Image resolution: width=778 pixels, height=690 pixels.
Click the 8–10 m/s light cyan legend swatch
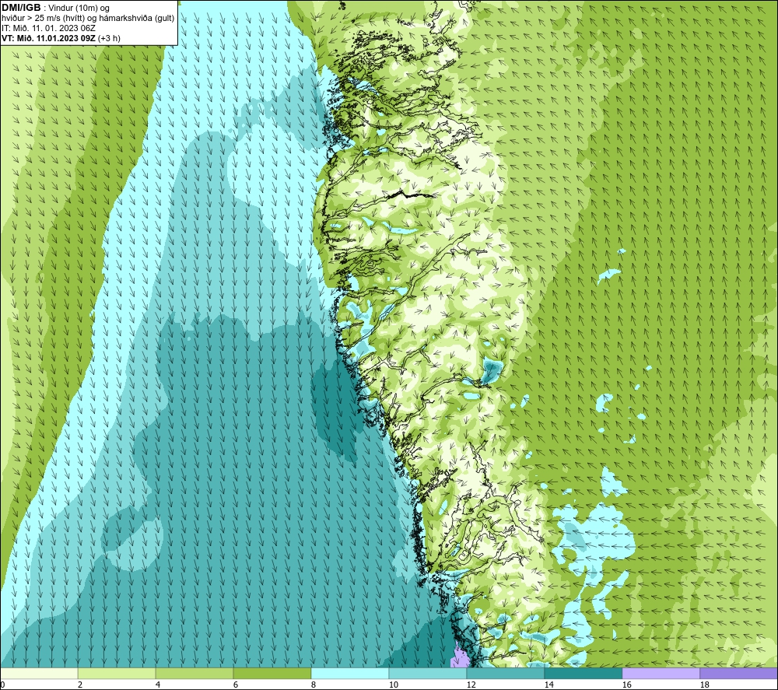click(x=350, y=673)
